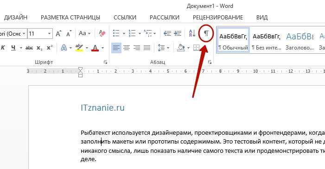325x169 pixels.
Task: Apply red font color A button
Action: click(95, 48)
